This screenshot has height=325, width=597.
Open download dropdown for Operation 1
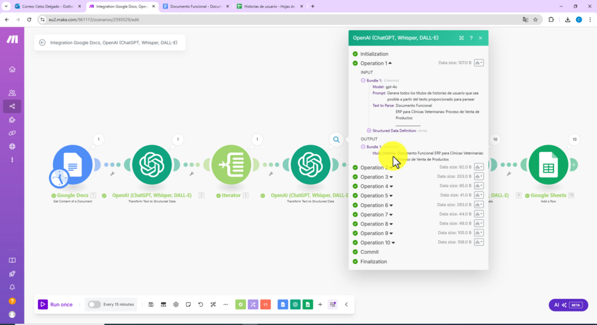coord(479,63)
